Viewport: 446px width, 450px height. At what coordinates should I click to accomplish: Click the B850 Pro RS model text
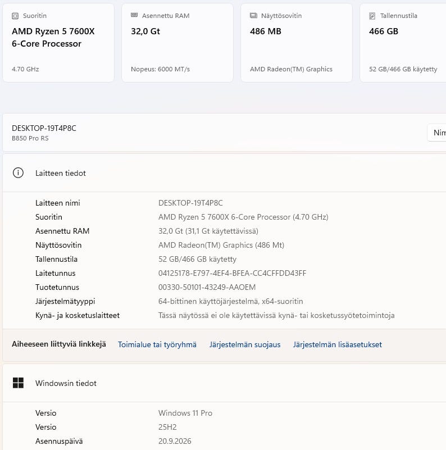point(30,138)
